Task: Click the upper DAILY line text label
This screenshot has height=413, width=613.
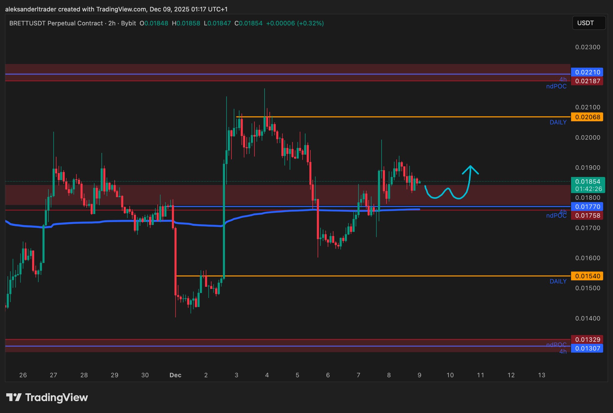Action: [x=558, y=122]
